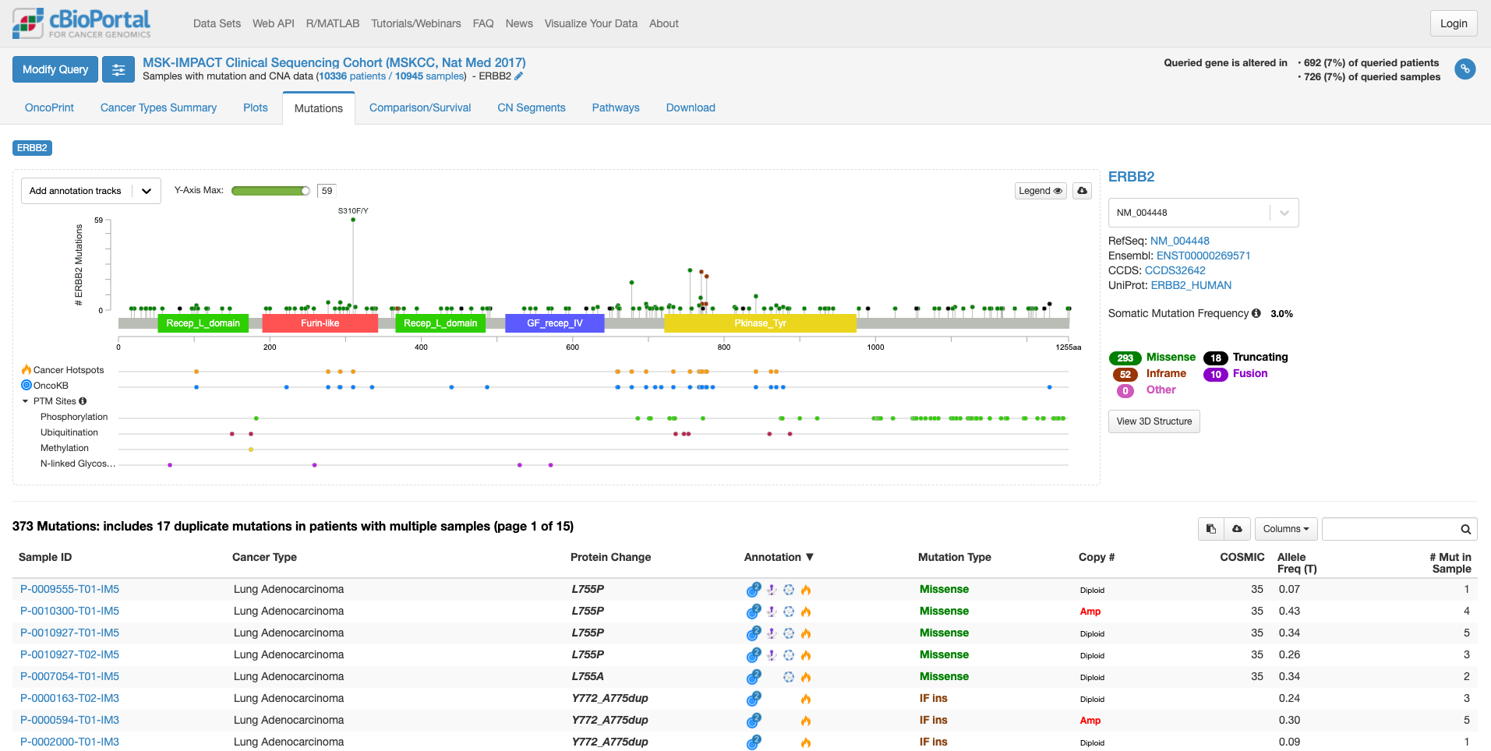Open the Comparison/Survival tab
1491x751 pixels.
(419, 108)
